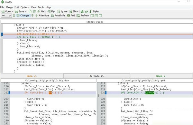Open the context lines combo box
The width and height of the screenshot is (193, 125).
(x=6, y=15)
